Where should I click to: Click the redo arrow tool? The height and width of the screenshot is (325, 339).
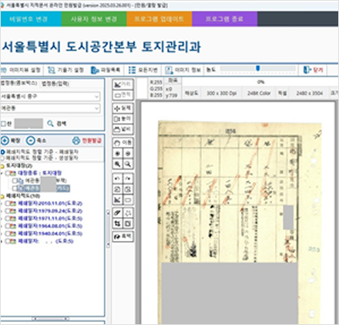pos(128,179)
